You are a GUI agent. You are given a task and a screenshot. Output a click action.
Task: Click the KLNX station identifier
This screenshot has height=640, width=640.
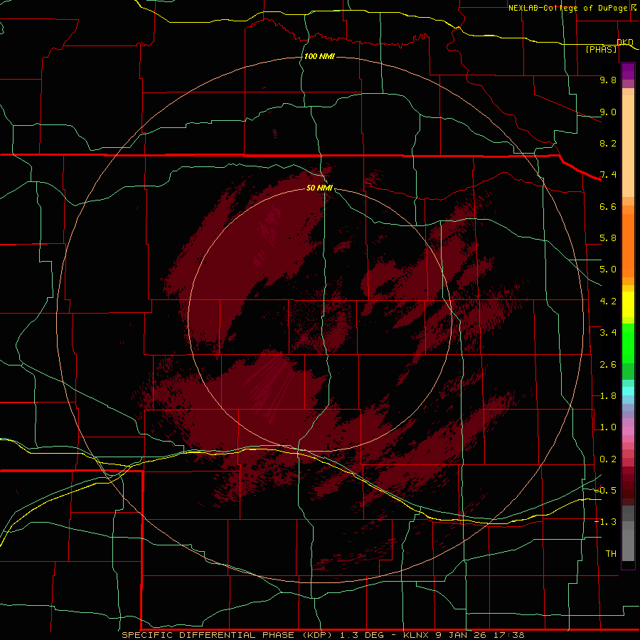point(416,635)
